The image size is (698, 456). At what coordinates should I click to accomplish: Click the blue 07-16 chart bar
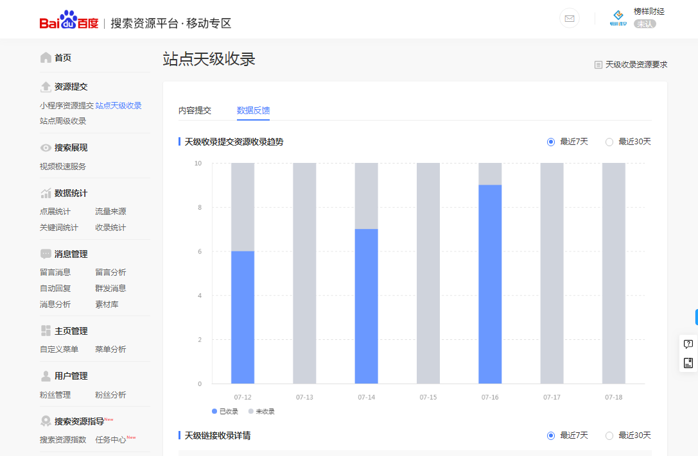click(490, 283)
